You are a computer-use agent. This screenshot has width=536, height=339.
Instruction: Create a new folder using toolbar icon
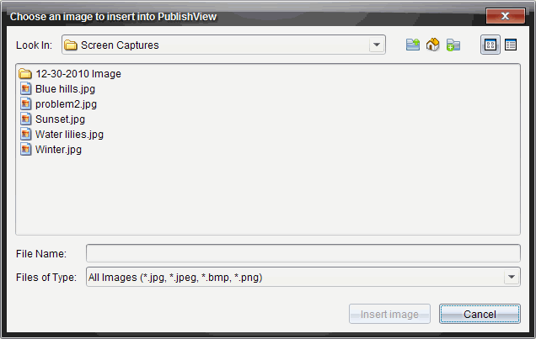pos(453,45)
